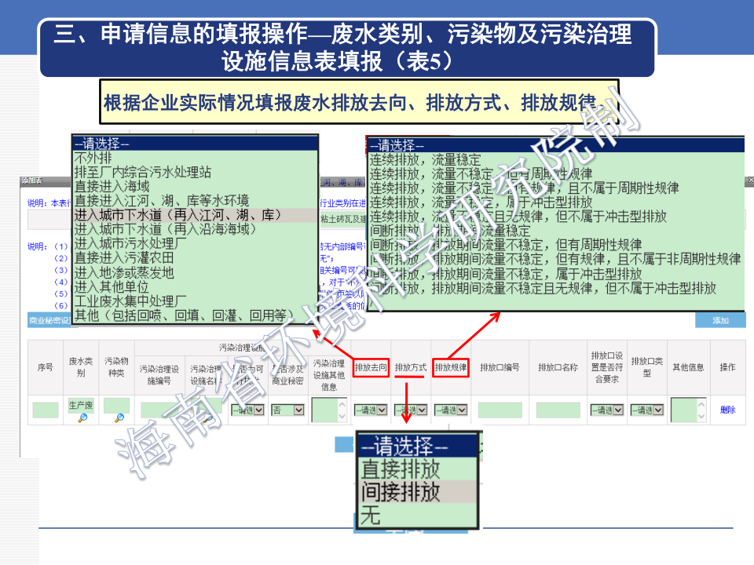Open the 排放口设置是否符合要求 dropdown
Image resolution: width=754 pixels, height=565 pixels.
[607, 410]
